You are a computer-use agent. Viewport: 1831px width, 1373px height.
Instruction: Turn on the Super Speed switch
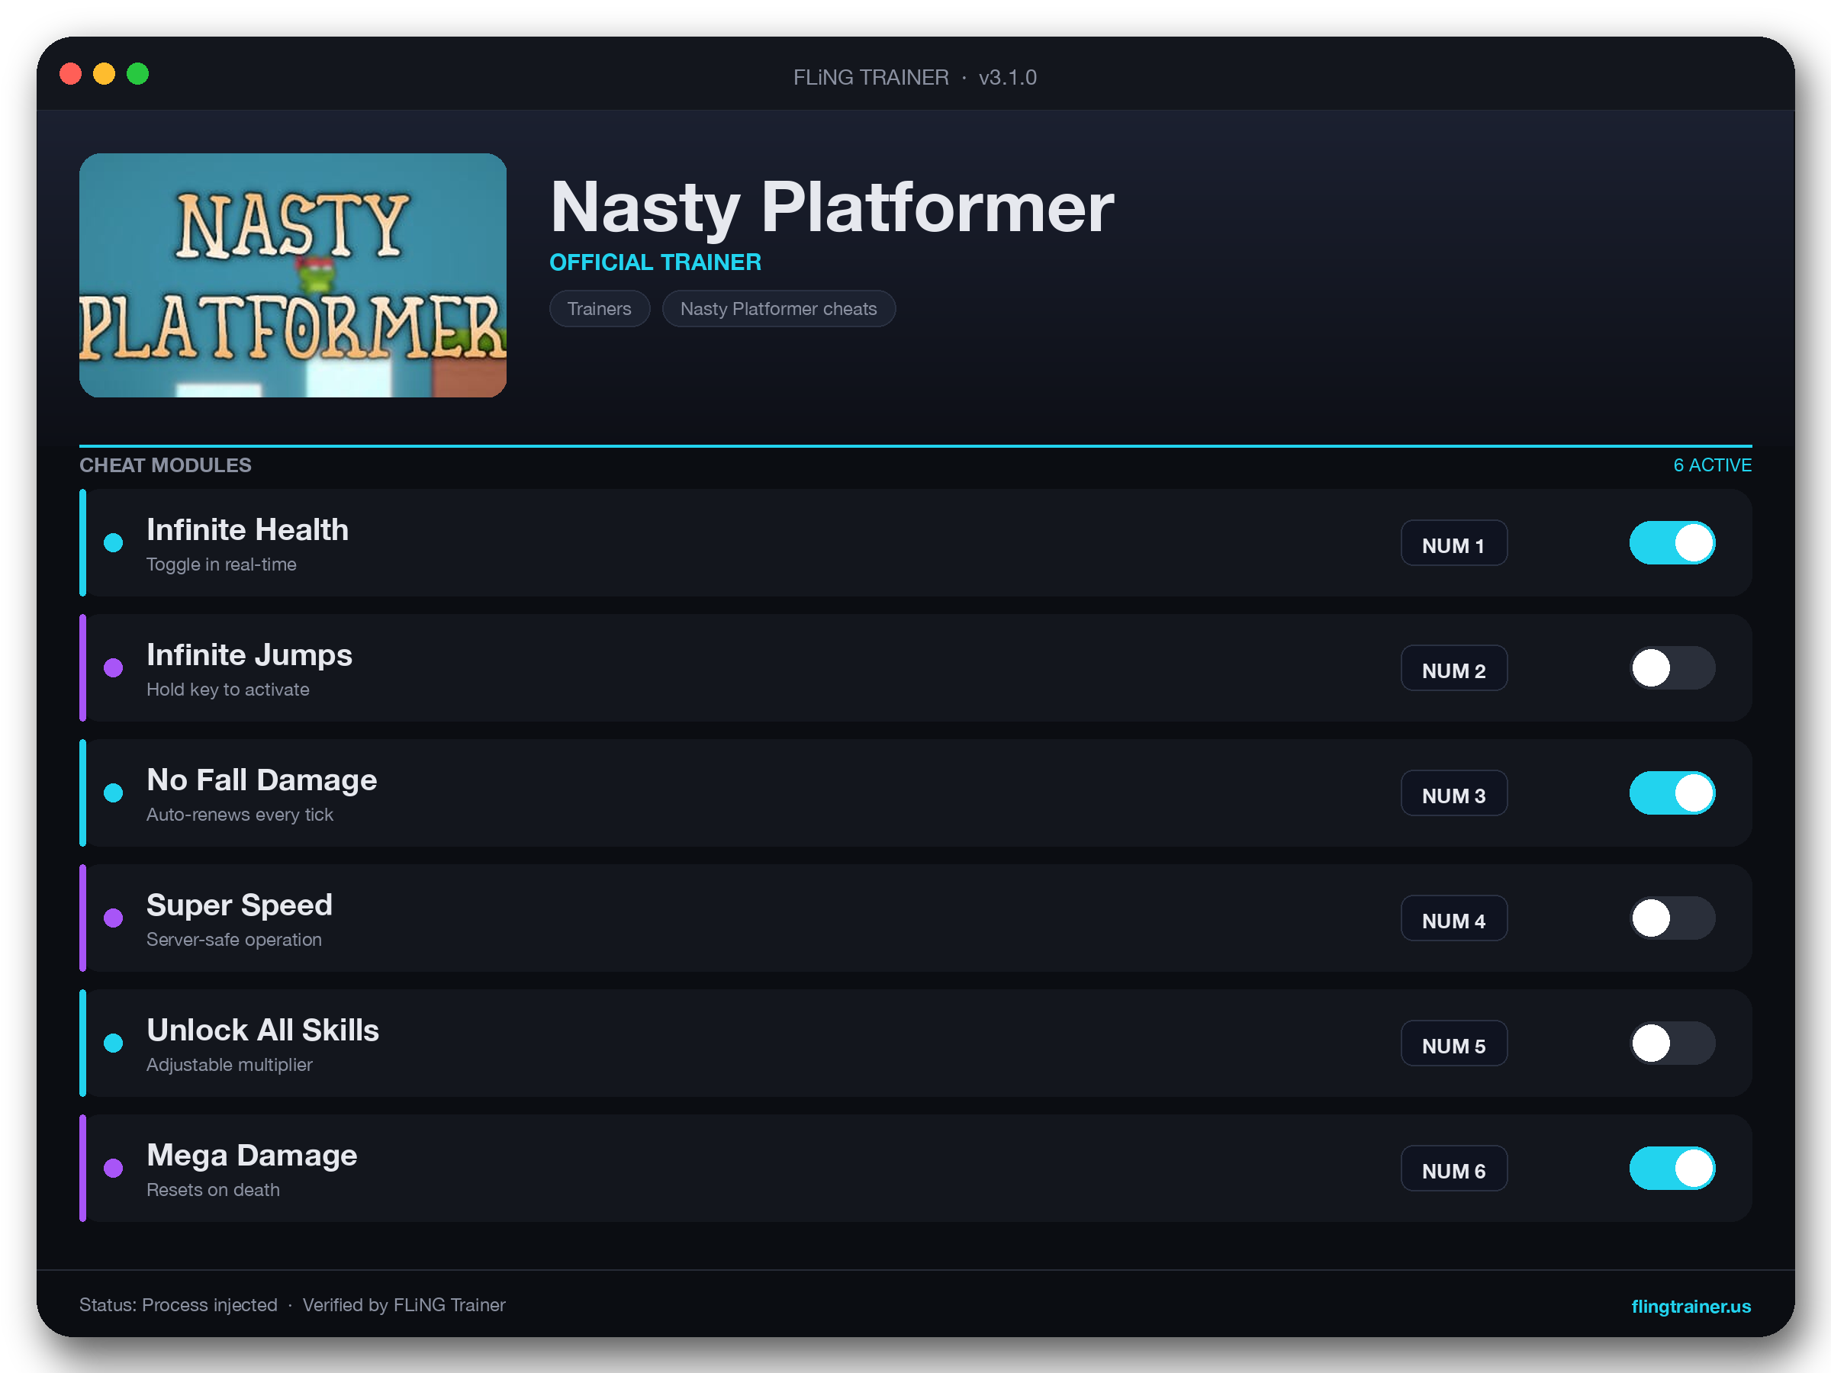point(1672,918)
